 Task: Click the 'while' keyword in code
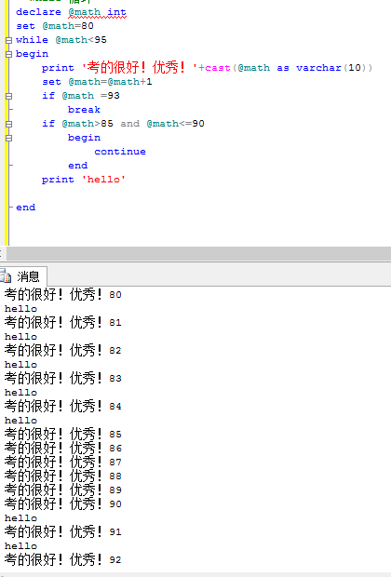(32, 40)
